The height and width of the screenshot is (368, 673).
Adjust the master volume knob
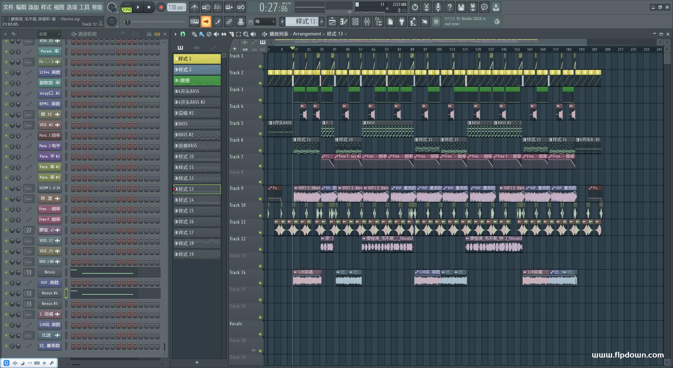[x=112, y=7]
